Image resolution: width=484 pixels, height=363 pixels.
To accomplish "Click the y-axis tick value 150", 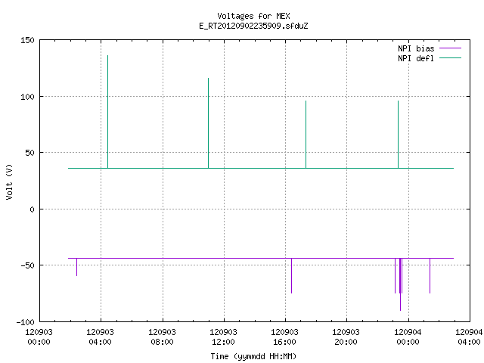I will pos(27,40).
